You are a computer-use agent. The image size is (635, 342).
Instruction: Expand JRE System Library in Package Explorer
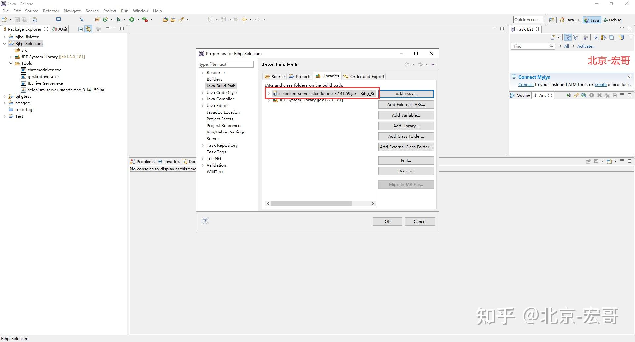(x=11, y=57)
